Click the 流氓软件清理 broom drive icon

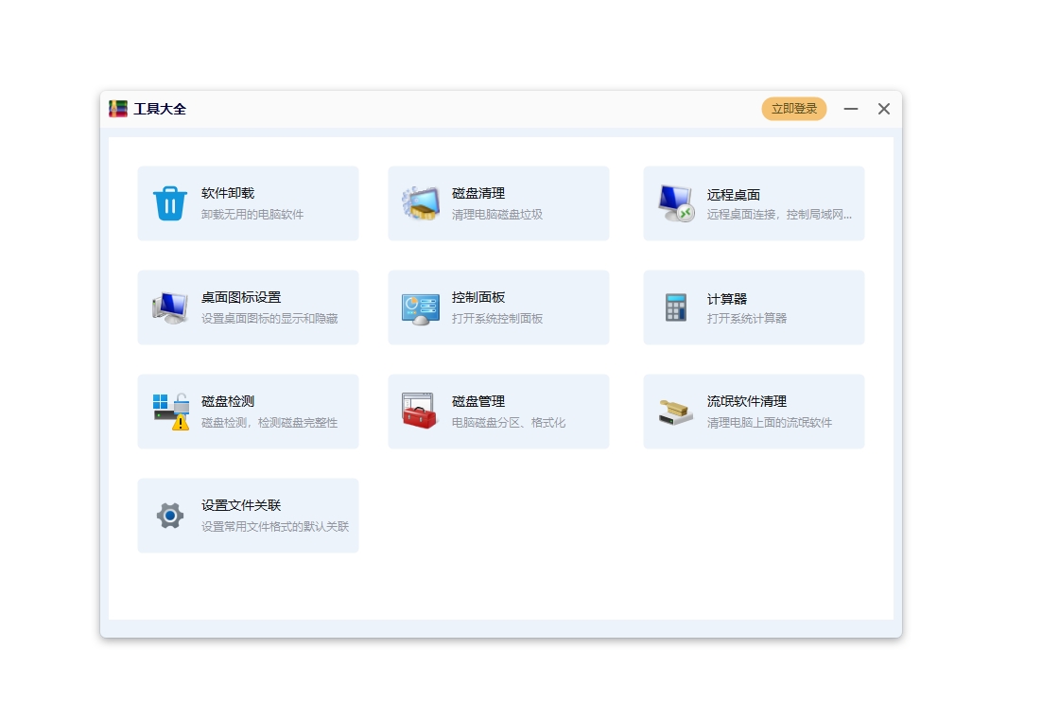point(676,412)
